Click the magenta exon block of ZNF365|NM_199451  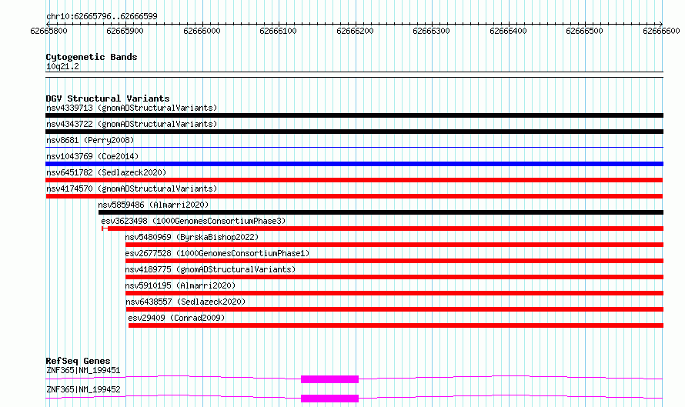pyautogui.click(x=330, y=379)
